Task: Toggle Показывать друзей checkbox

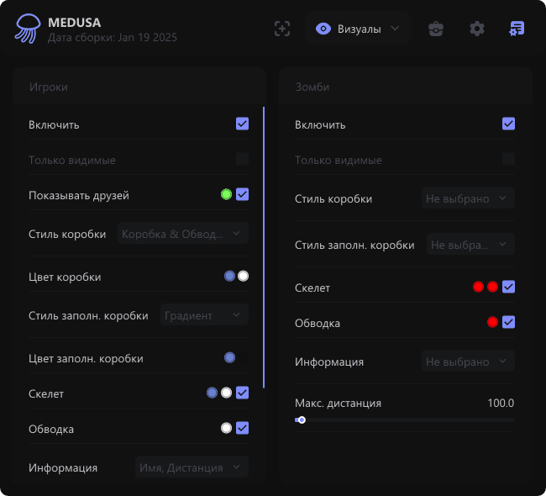Action: (x=242, y=195)
